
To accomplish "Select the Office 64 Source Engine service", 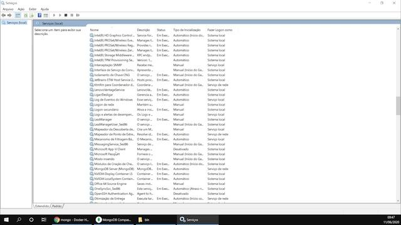I will (x=110, y=184).
